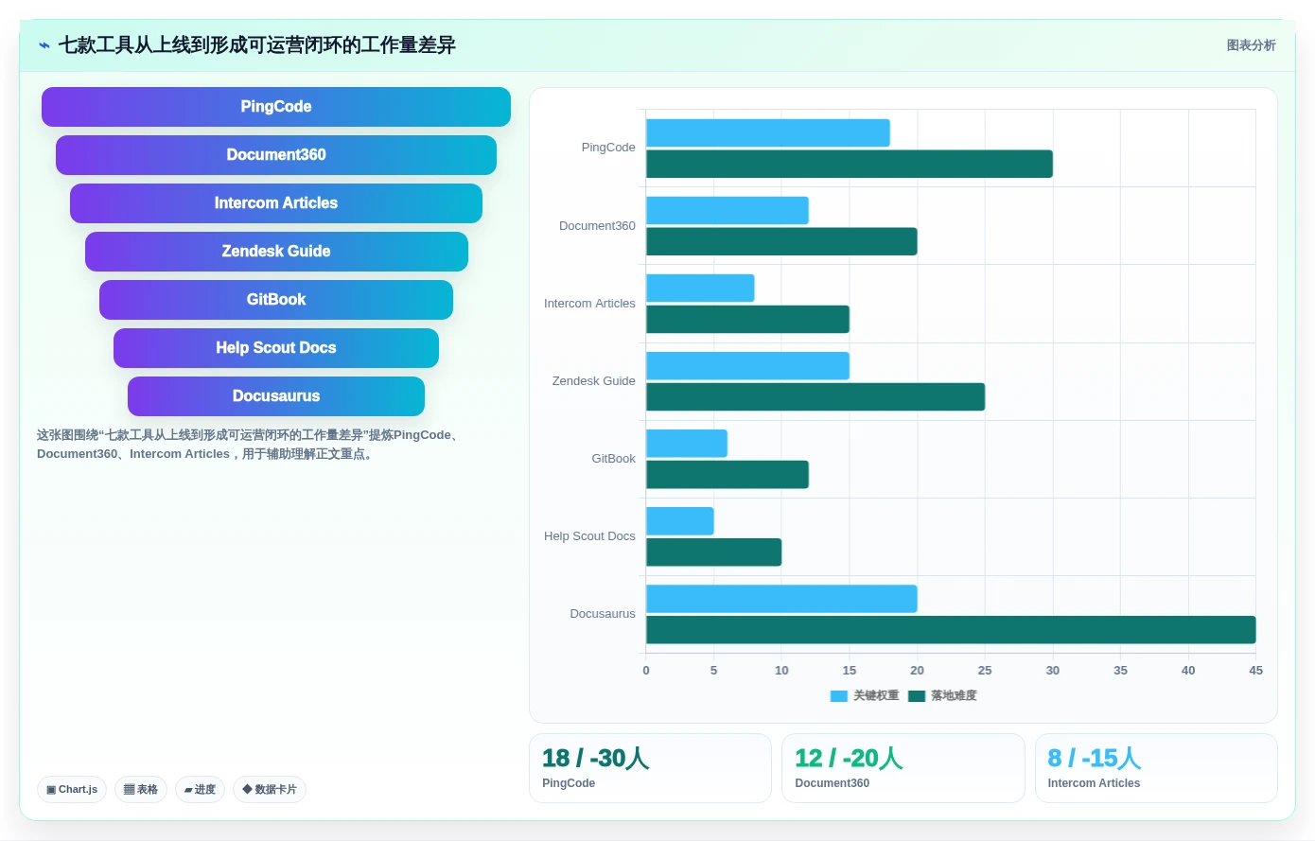Click Docusaurus' dark green bar
The width and height of the screenshot is (1315, 841).
tap(951, 630)
